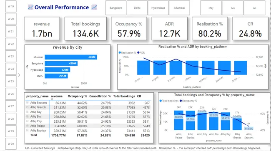Select week W 19 slicer
Viewport: 271px width, 151px height.
[11, 6]
